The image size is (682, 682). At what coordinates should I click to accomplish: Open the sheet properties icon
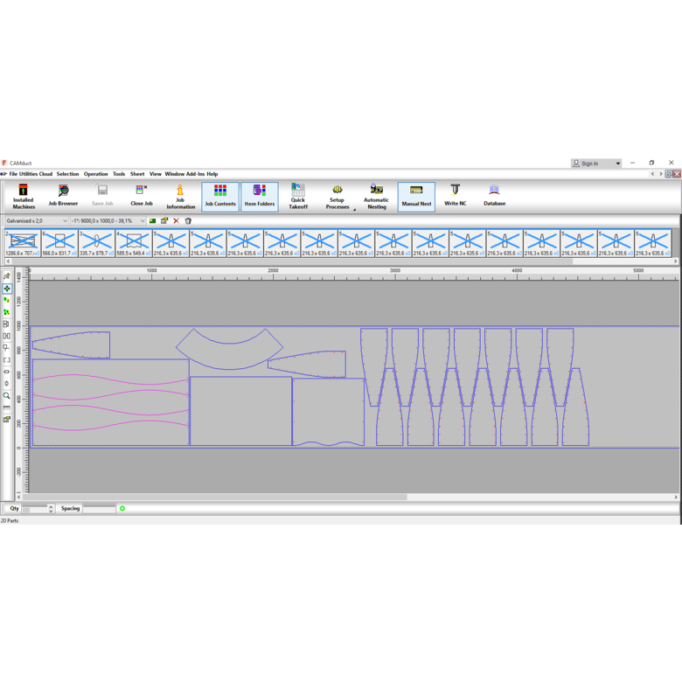[164, 221]
